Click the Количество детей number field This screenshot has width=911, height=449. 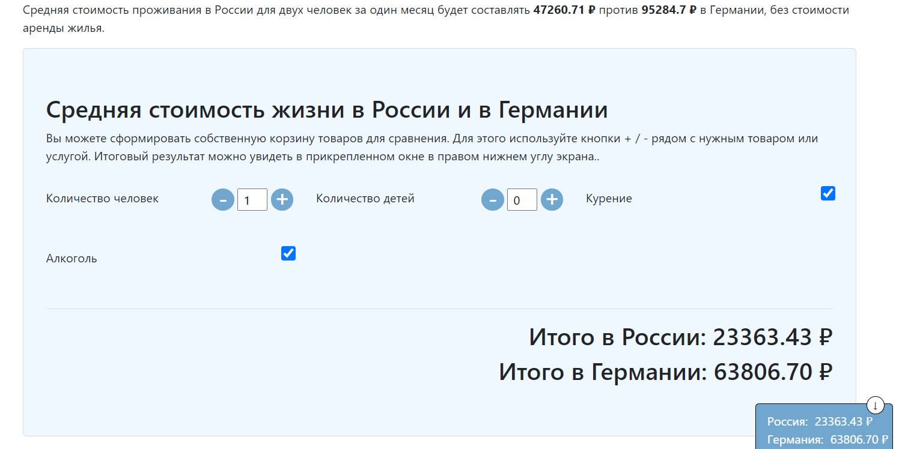522,200
